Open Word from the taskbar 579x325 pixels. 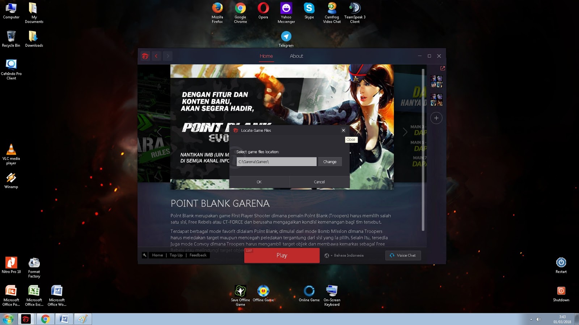[x=64, y=319]
